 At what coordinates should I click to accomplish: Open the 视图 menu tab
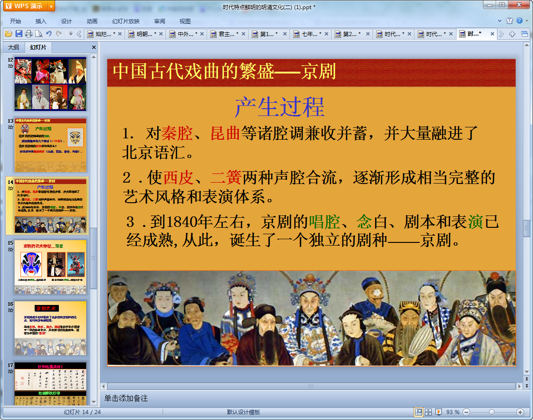coord(185,21)
